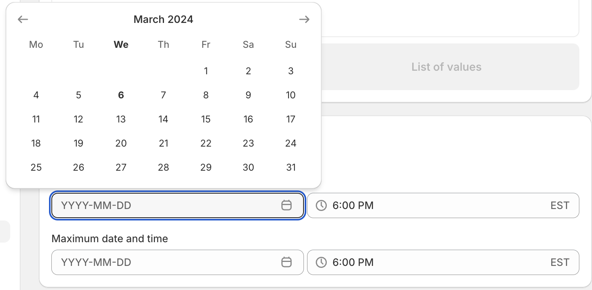This screenshot has width=592, height=290.
Task: Select March 25 in the calendar
Action: (x=36, y=168)
